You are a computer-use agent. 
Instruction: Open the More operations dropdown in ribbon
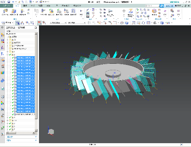(x=81, y=13)
